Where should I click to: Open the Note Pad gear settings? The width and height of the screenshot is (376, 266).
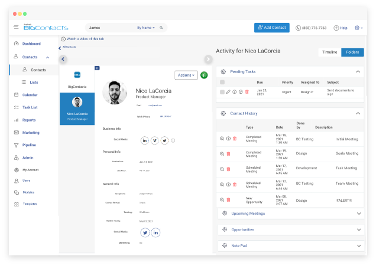[x=225, y=245]
